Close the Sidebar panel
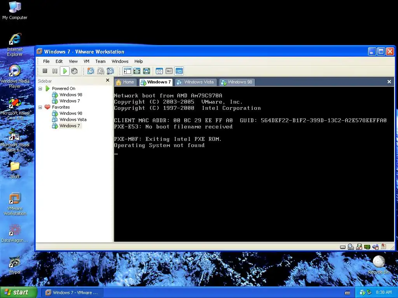398x298 pixels. pos(108,80)
